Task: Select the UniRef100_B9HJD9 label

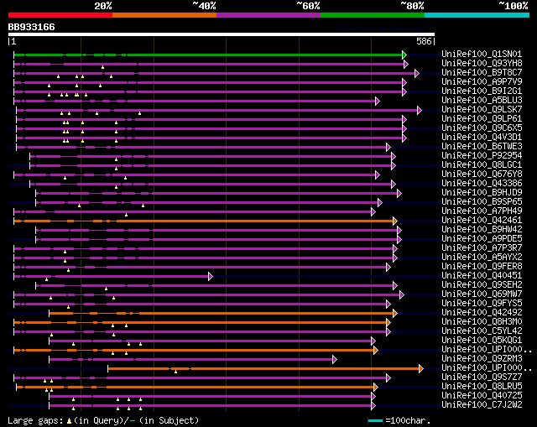Action: [482, 193]
